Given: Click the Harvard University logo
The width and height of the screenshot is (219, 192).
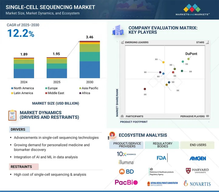Looking at the screenshot, I should 197,171.
